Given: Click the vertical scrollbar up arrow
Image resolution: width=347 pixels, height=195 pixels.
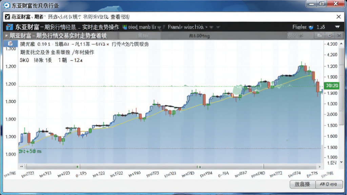Looking at the screenshot, I should click(x=342, y=44).
